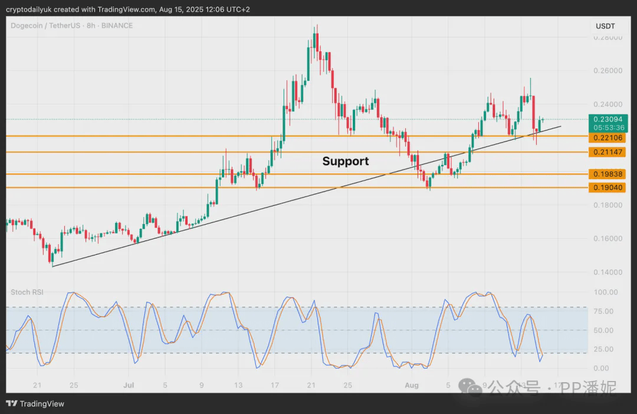Screen dimensions: 637x414
Task: Select the 0.22106 support price label
Action: coord(608,138)
